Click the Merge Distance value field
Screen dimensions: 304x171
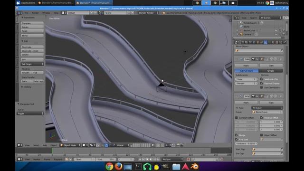(x=246, y=143)
